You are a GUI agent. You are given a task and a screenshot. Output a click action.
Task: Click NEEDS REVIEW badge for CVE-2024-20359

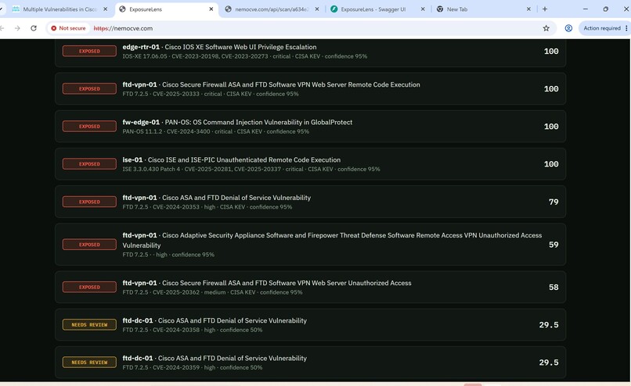point(89,363)
